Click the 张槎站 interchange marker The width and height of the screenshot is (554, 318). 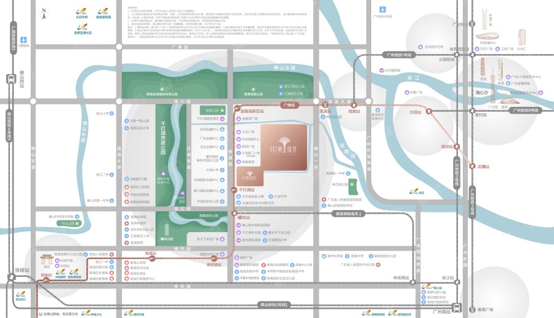pyautogui.click(x=11, y=277)
